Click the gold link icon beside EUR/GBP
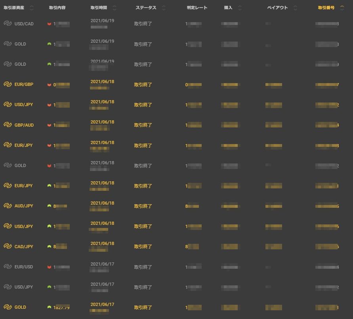Screen dimensions: 353x319 [8, 85]
